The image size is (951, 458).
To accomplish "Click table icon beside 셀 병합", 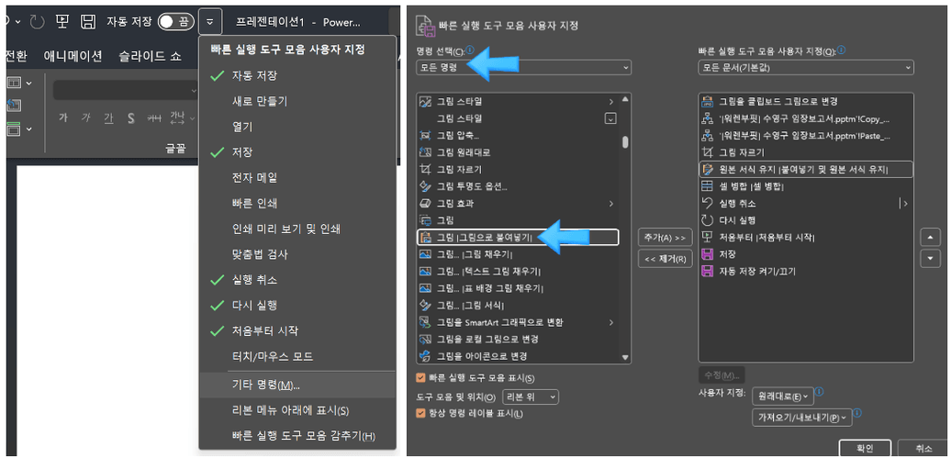I will tap(707, 186).
